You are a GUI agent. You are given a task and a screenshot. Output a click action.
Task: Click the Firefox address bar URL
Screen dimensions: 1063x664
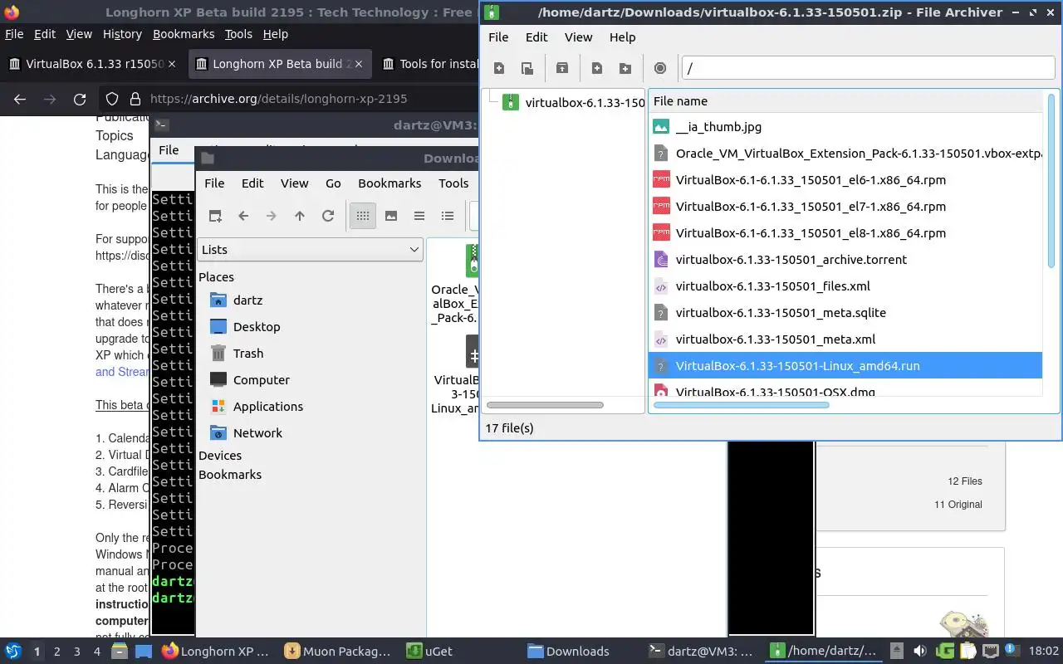coord(279,99)
